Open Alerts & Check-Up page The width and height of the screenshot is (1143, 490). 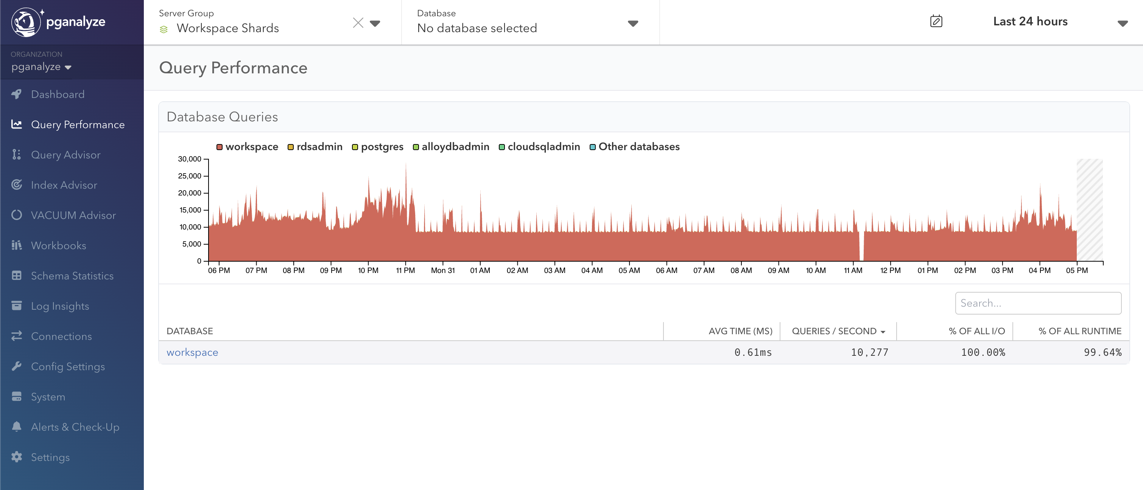click(x=75, y=426)
